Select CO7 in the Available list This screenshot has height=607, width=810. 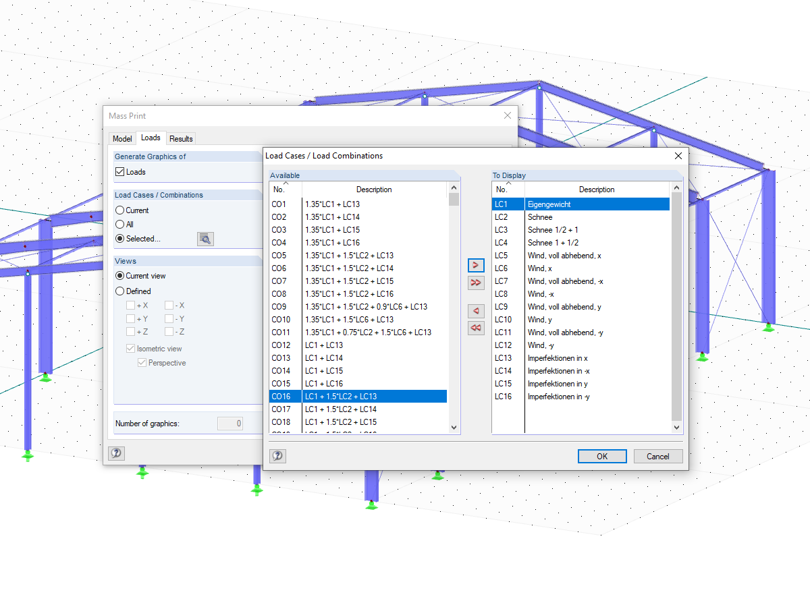[358, 281]
